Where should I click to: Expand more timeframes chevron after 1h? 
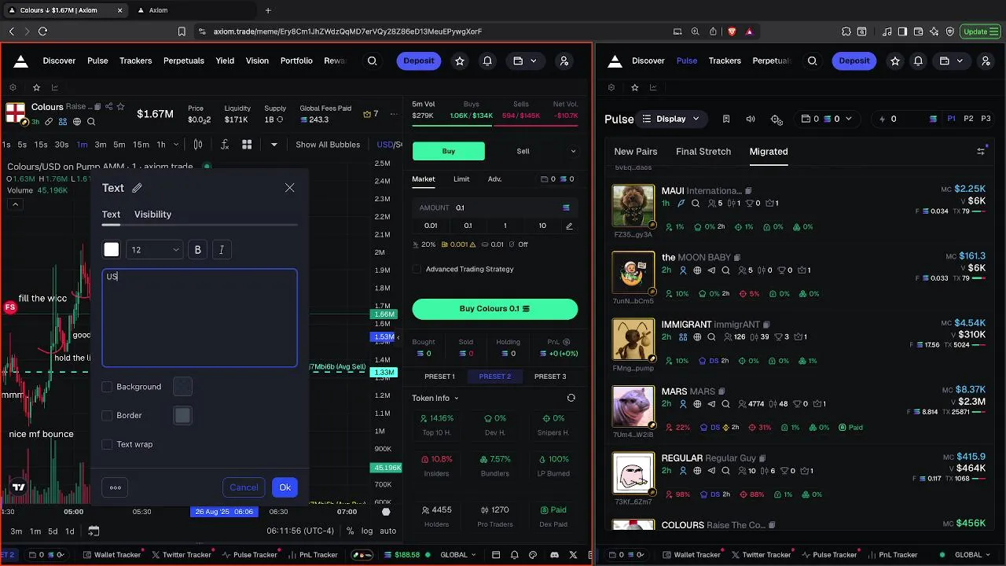[175, 145]
